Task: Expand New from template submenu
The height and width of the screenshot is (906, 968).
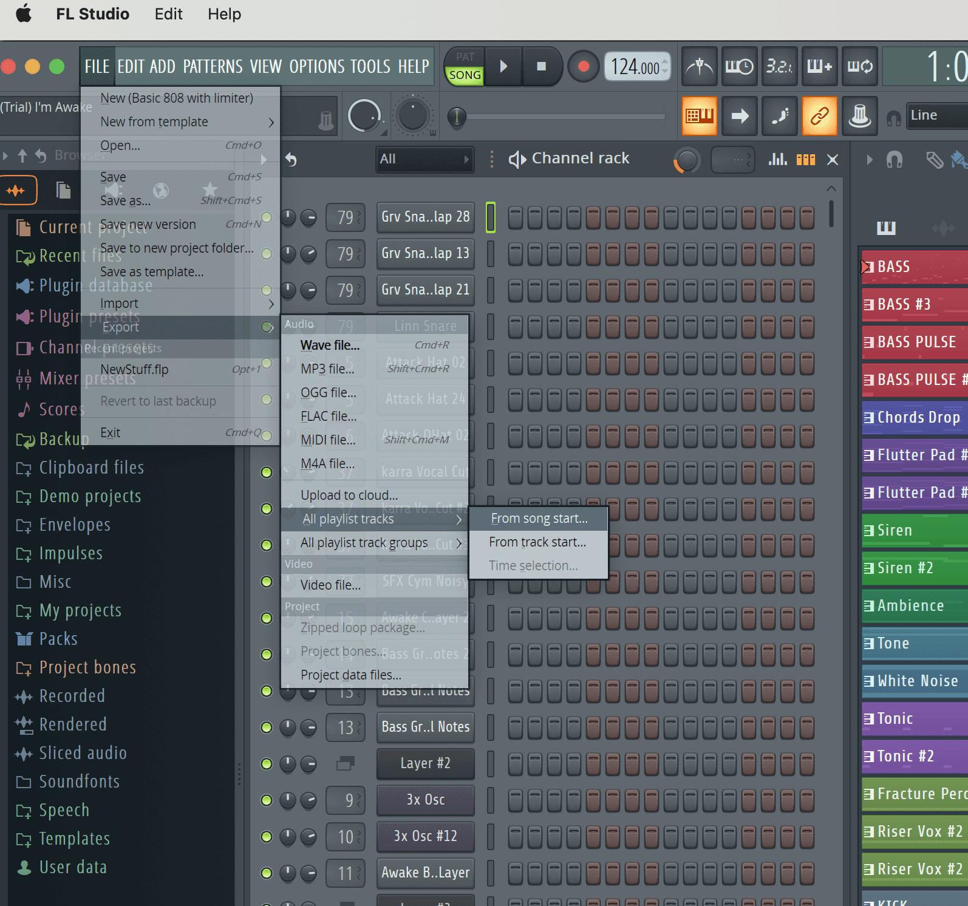Action: [x=180, y=122]
